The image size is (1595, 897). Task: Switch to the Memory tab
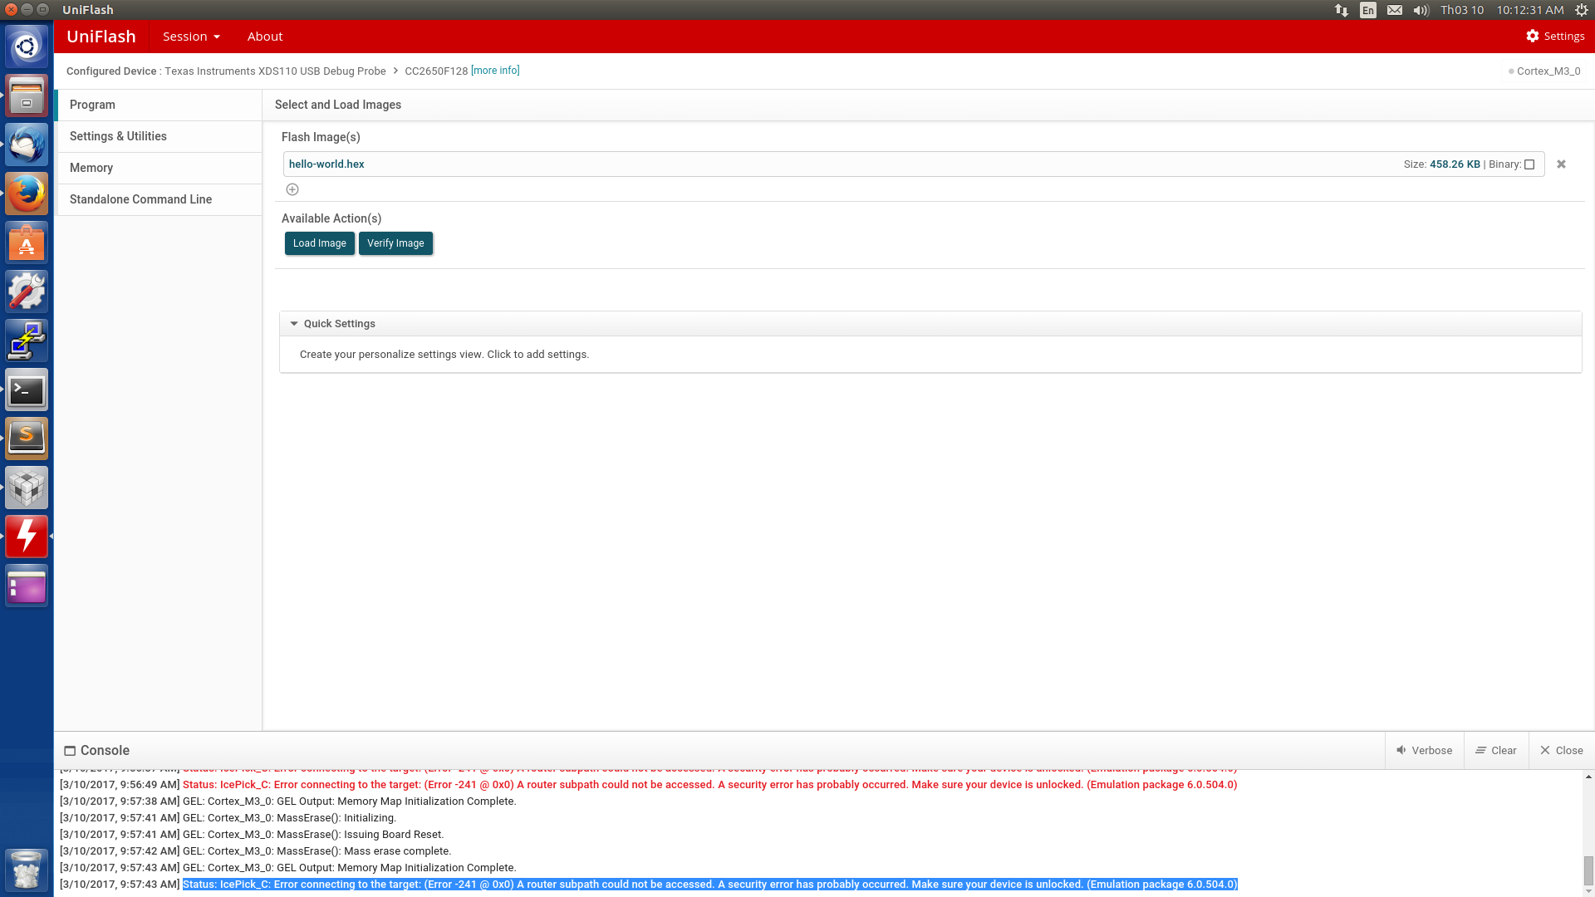click(x=91, y=168)
